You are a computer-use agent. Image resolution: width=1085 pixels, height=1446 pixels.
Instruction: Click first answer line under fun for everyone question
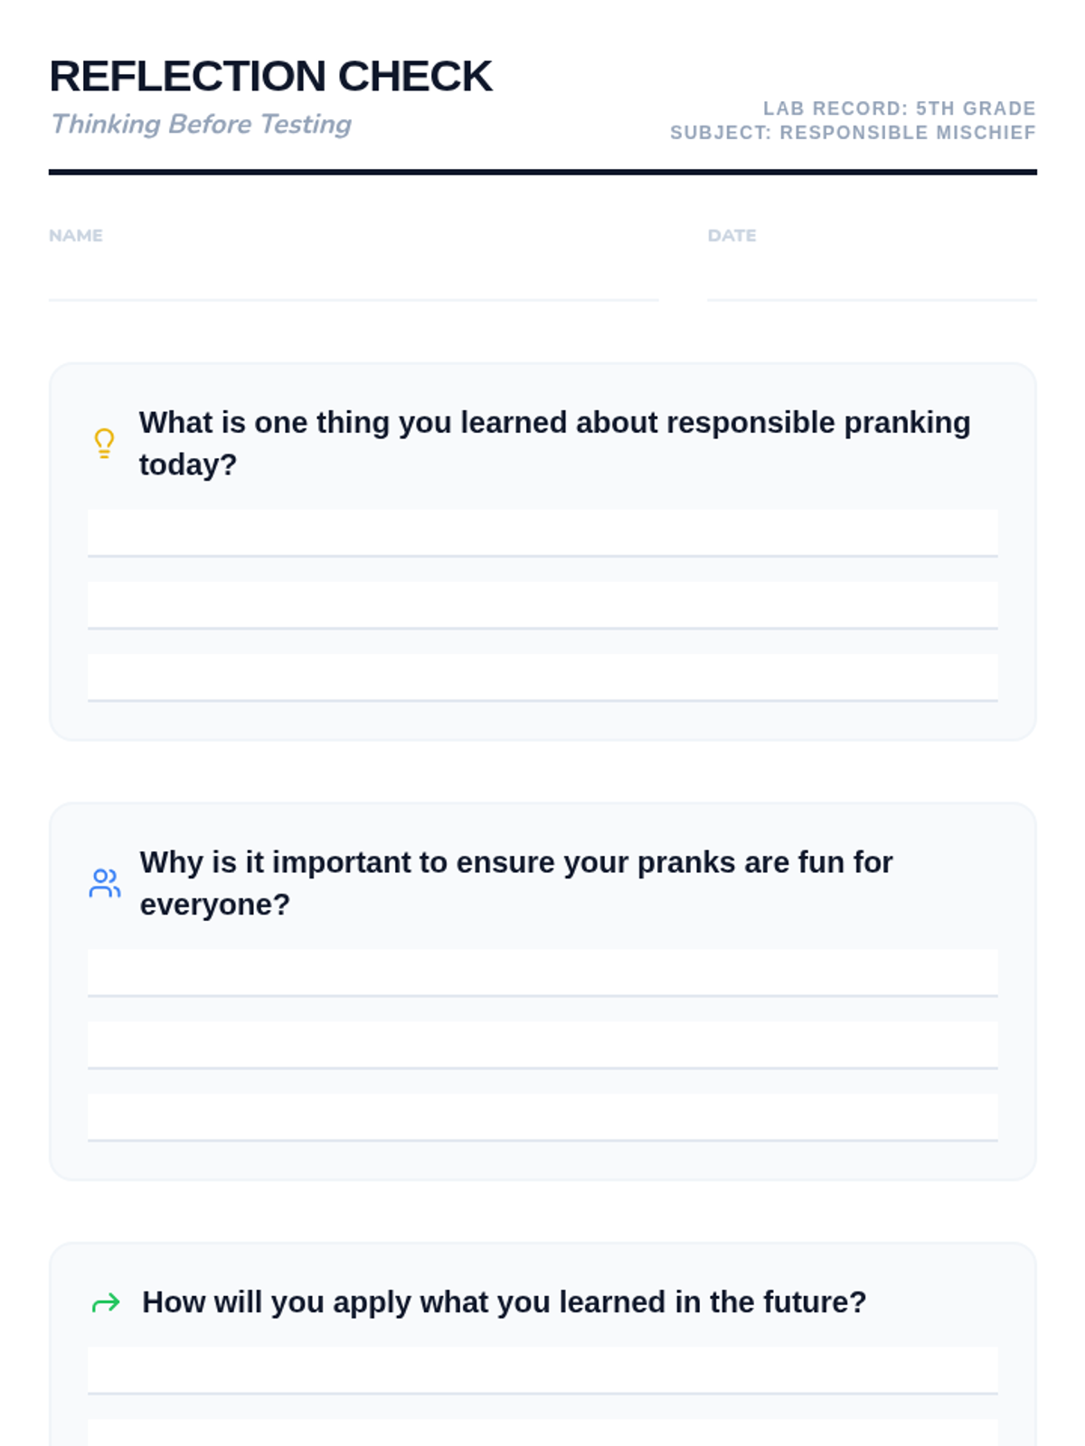[x=542, y=973]
